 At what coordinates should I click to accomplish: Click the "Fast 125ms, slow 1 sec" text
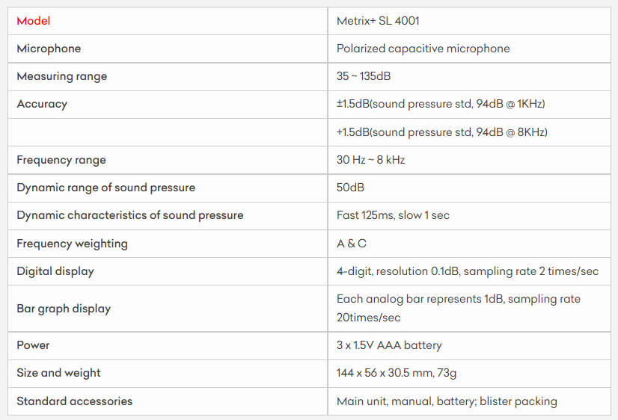(x=393, y=215)
